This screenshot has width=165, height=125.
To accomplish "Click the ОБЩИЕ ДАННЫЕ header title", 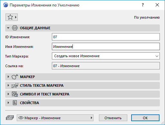I will coord(35,28).
